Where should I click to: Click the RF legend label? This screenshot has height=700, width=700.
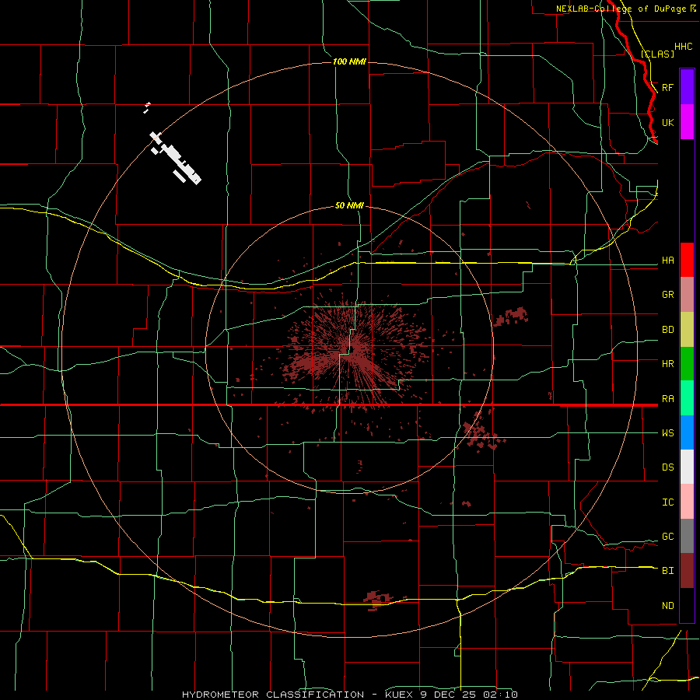[x=667, y=87]
